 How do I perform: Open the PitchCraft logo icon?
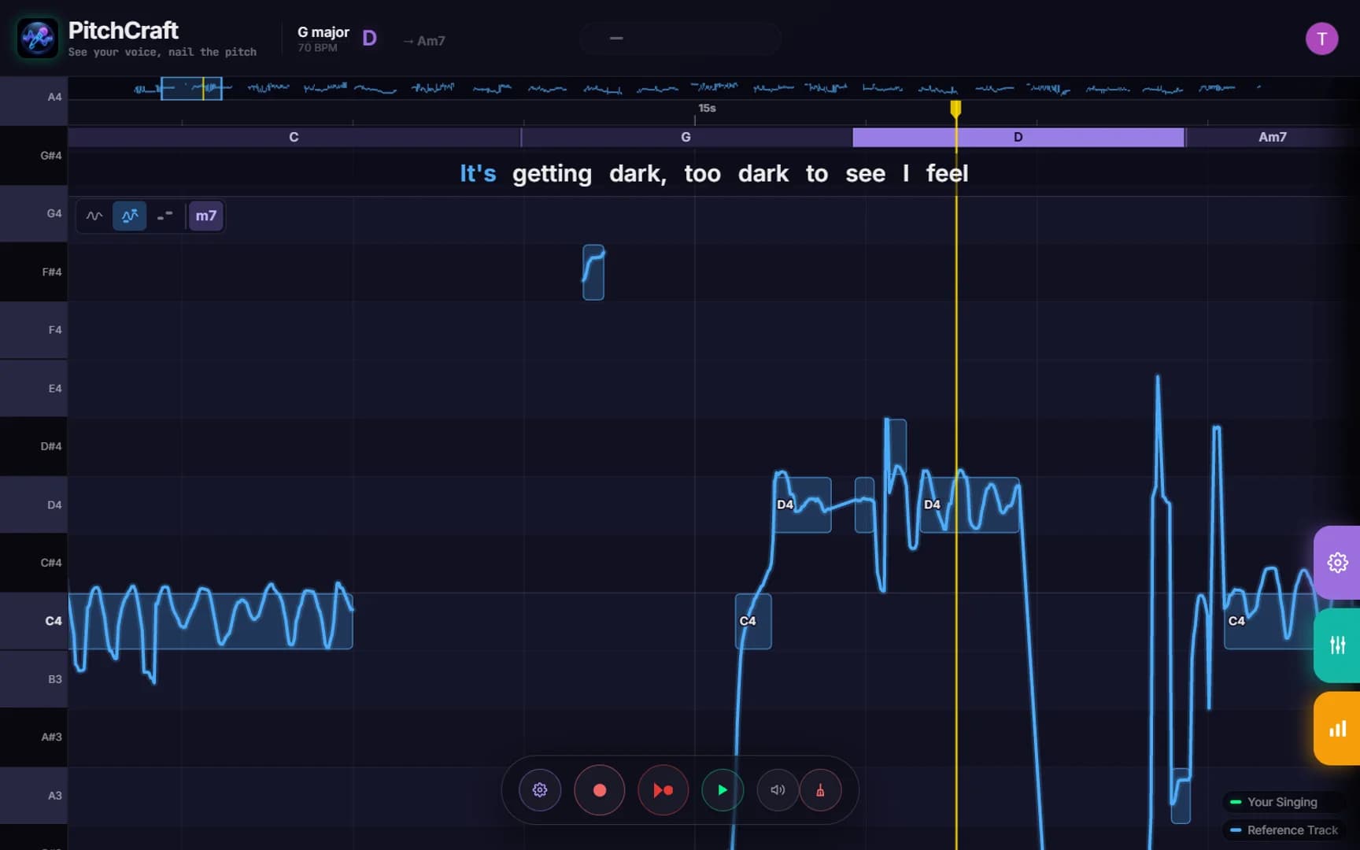click(x=37, y=38)
